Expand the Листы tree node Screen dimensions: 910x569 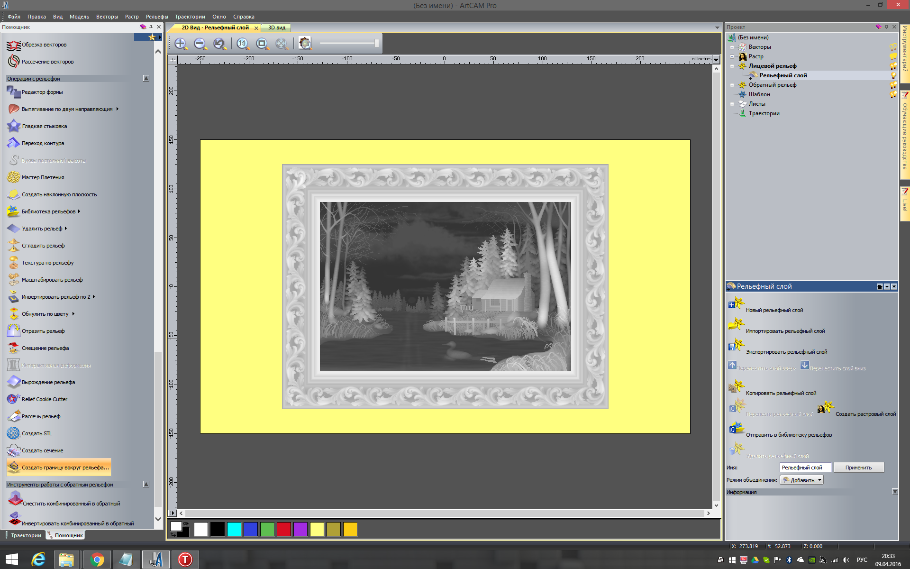click(x=732, y=104)
